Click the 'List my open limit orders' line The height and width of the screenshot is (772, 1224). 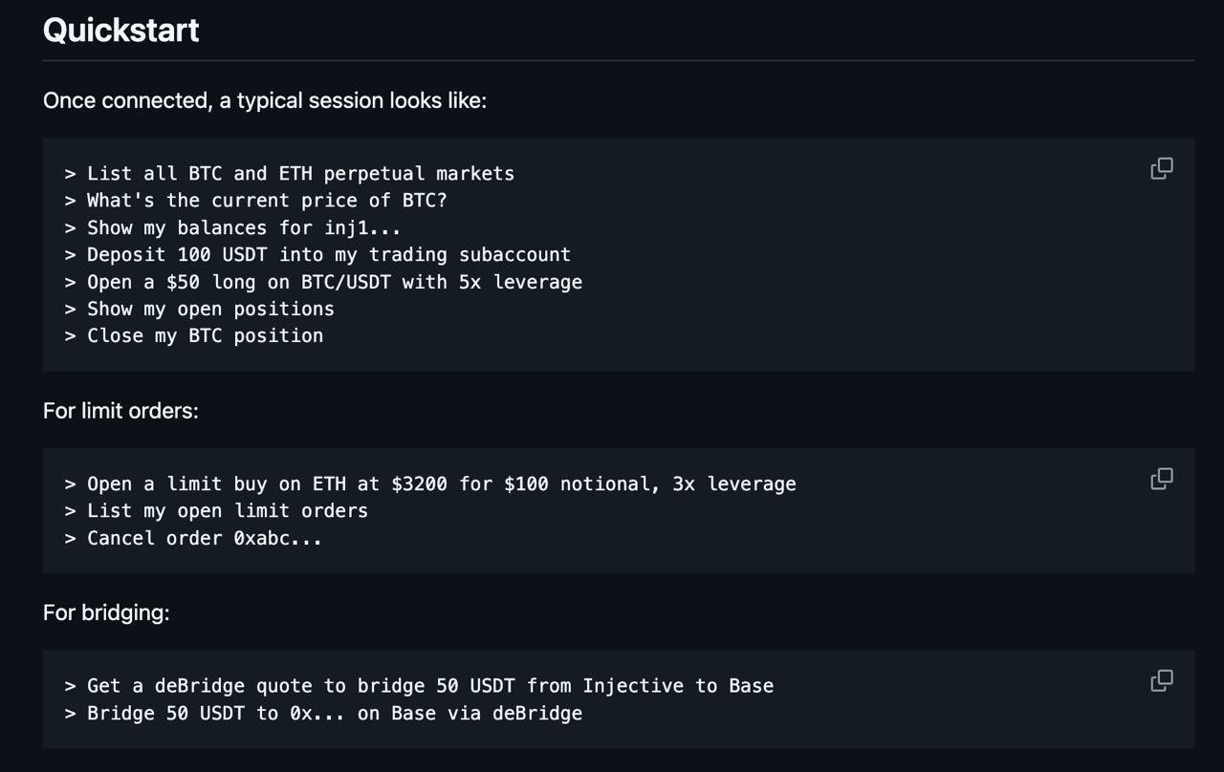227,511
